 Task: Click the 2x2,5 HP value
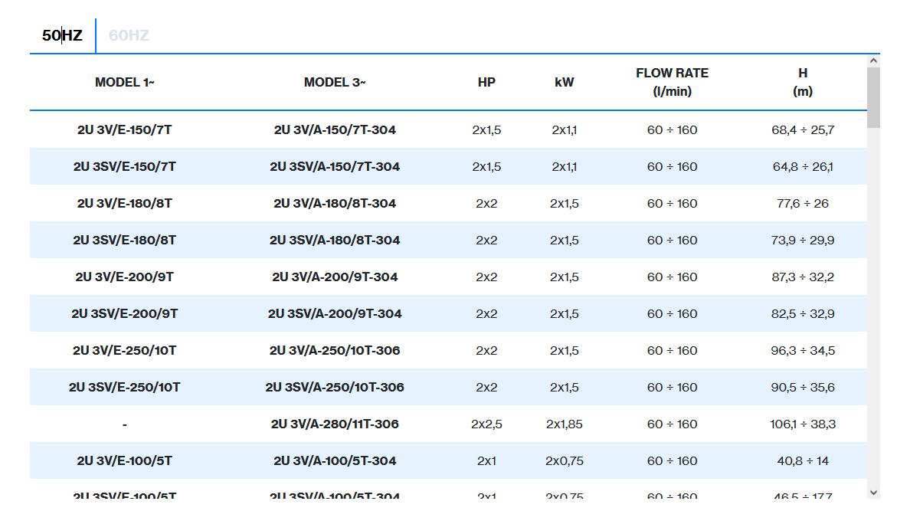486,424
